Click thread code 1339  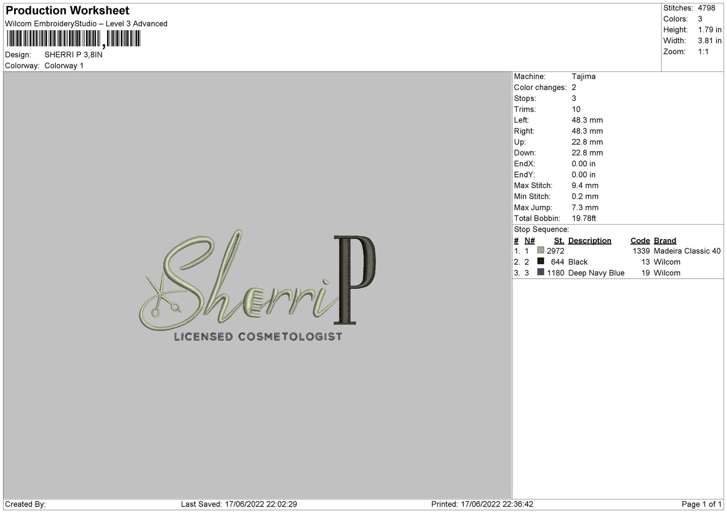point(641,251)
